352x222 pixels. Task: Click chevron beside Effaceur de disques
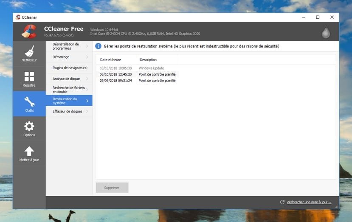tap(87, 111)
